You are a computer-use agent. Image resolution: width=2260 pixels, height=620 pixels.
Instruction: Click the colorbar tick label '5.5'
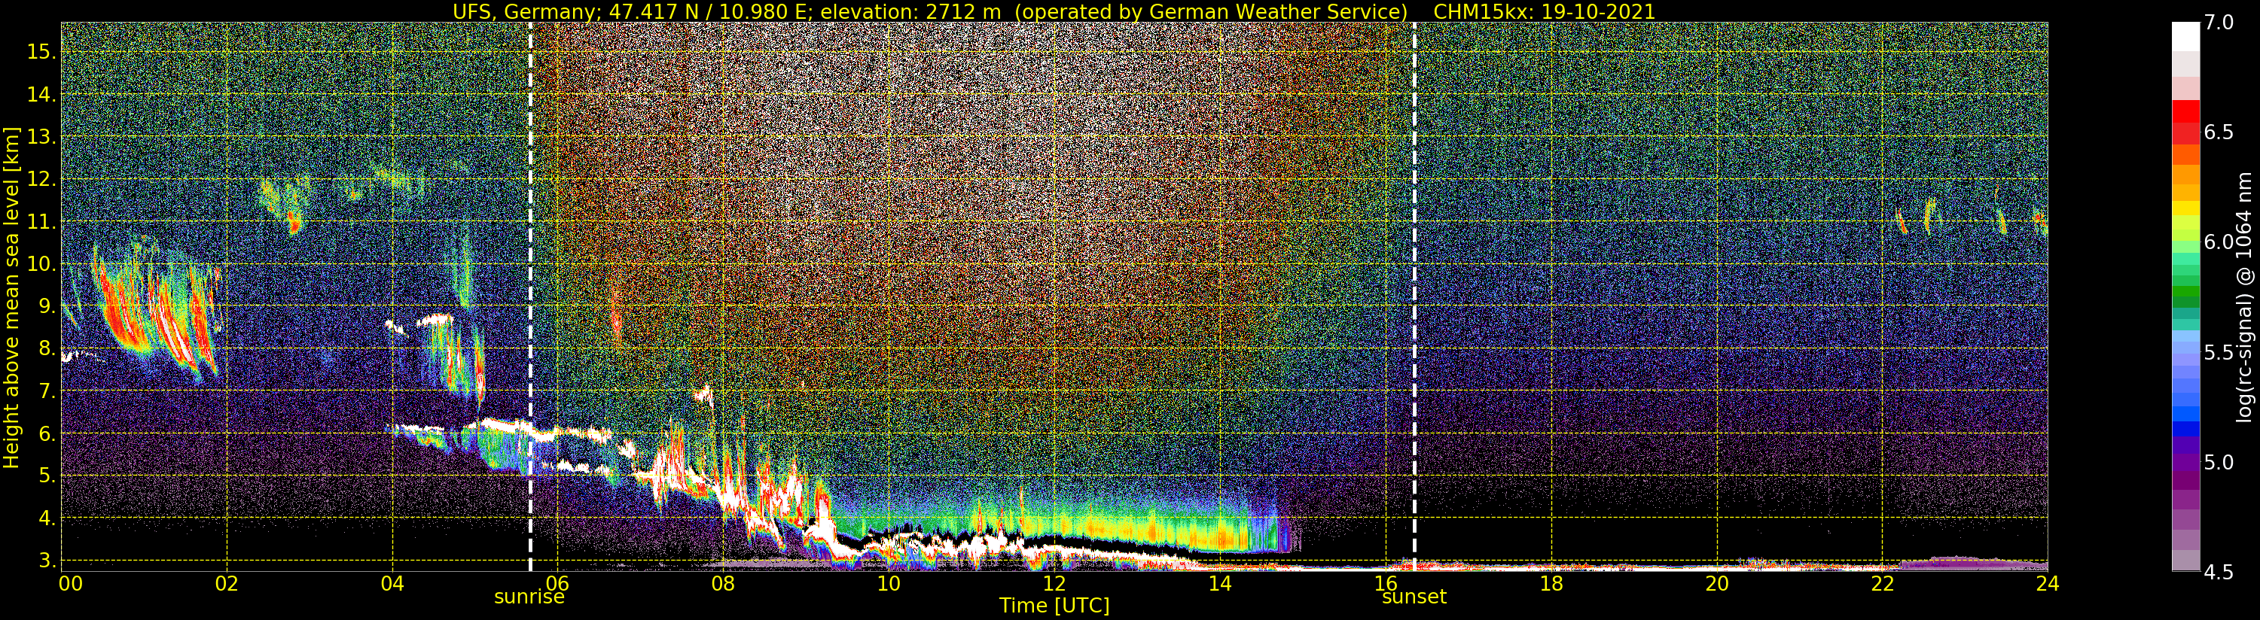click(2219, 353)
